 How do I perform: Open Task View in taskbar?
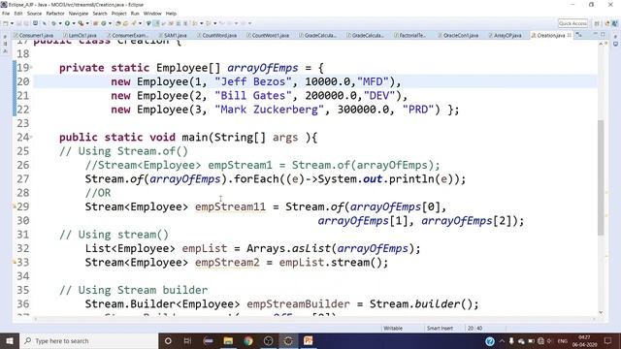(187, 340)
